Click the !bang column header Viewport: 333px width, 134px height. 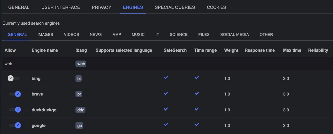[81, 50]
